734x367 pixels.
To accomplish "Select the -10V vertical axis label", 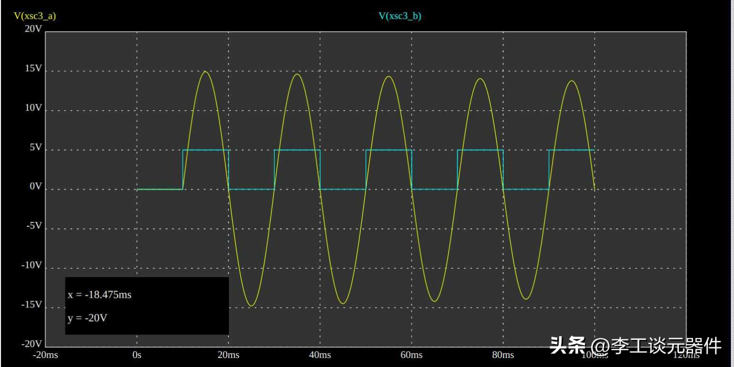I will click(x=32, y=265).
